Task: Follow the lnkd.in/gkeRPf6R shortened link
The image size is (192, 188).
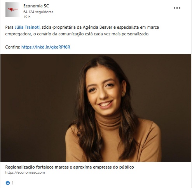Action: coord(46,47)
